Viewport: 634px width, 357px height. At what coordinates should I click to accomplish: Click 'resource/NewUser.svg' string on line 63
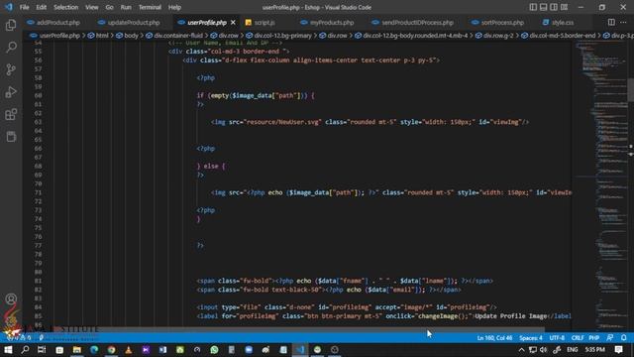pyautogui.click(x=282, y=122)
